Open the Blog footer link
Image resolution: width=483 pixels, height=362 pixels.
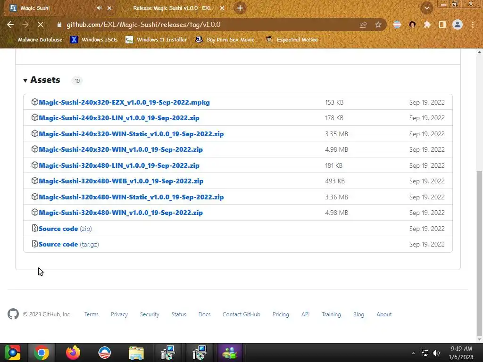coord(358,314)
